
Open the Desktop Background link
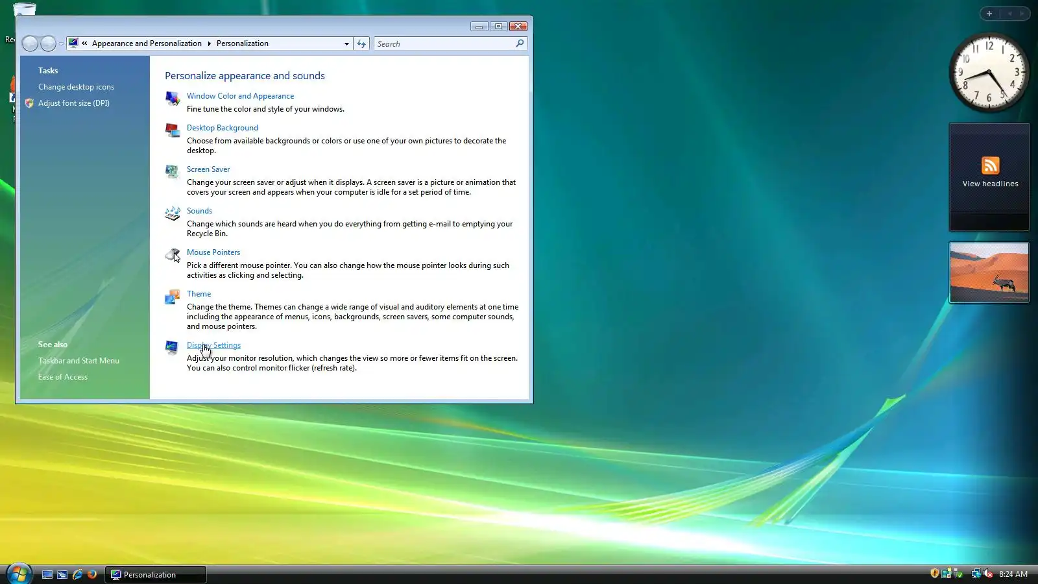click(223, 128)
